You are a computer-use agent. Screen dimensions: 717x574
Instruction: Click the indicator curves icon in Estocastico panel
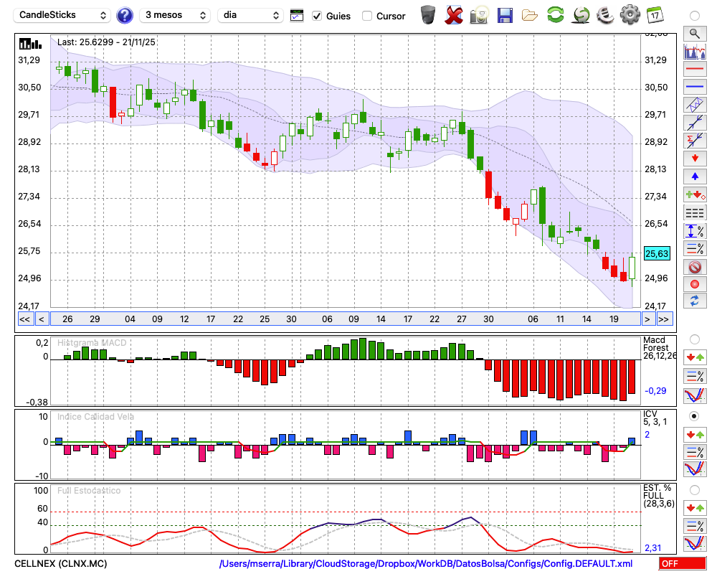695,543
